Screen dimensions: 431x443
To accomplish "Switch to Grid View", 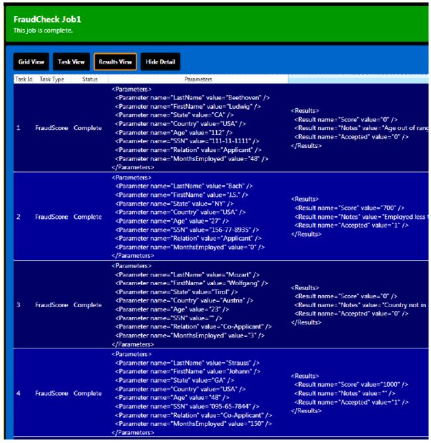I will click(x=31, y=62).
